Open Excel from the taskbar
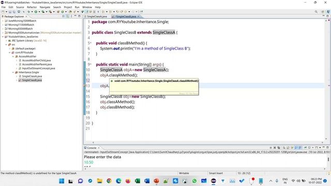 (138, 181)
